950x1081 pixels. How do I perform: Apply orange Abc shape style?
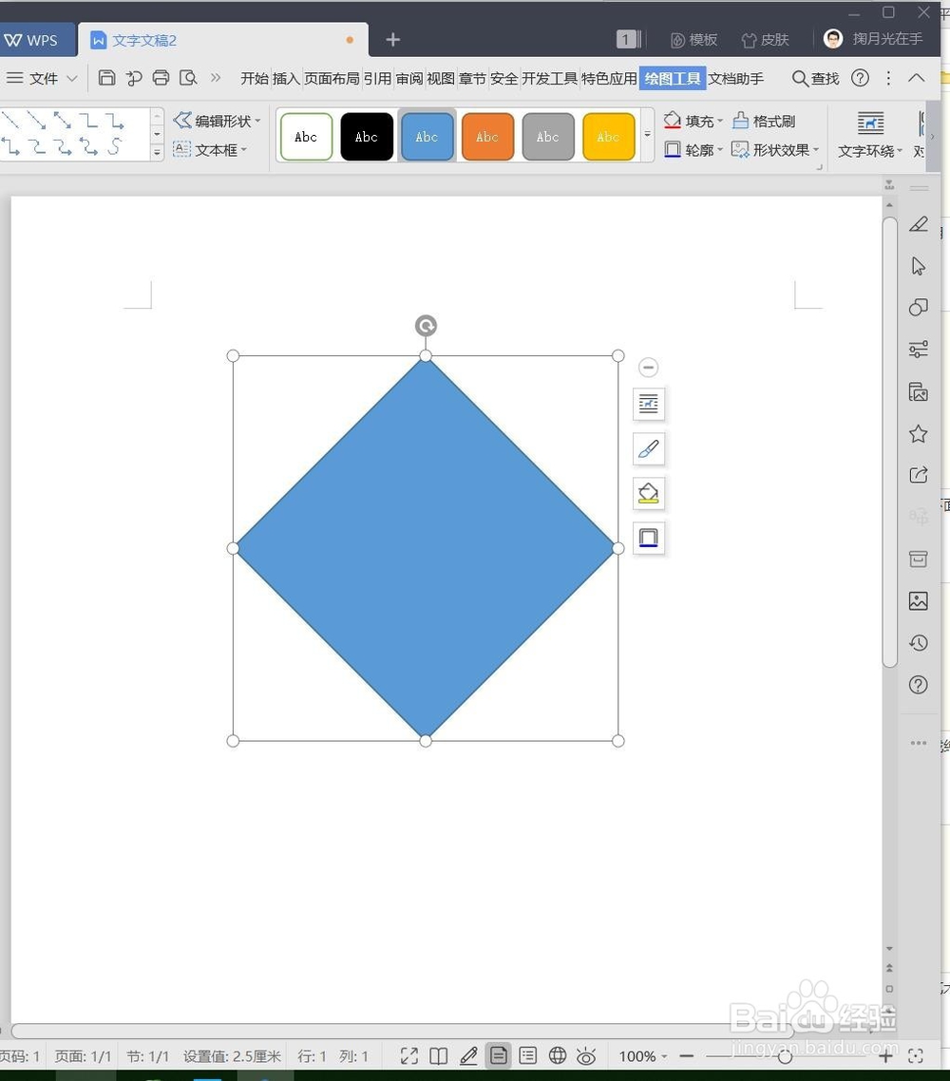click(487, 137)
